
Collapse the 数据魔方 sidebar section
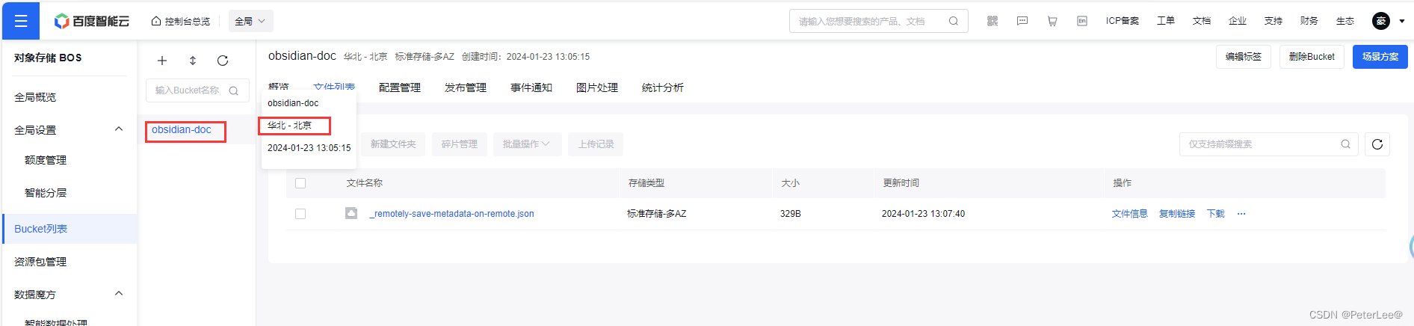(x=118, y=294)
